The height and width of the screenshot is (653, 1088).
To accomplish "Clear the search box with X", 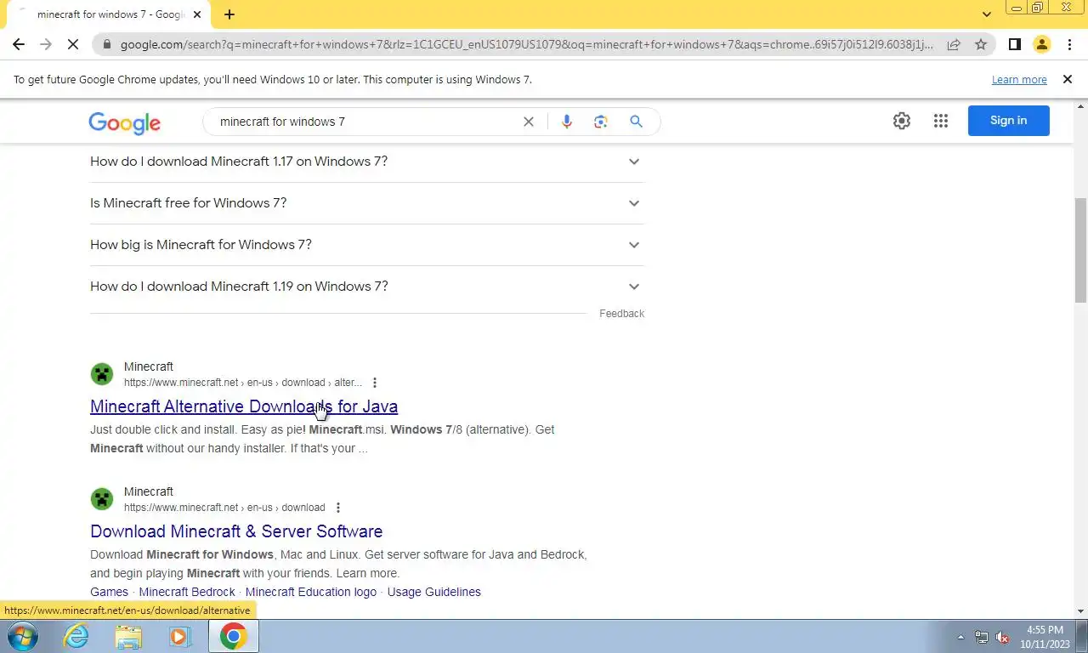I will [x=529, y=122].
